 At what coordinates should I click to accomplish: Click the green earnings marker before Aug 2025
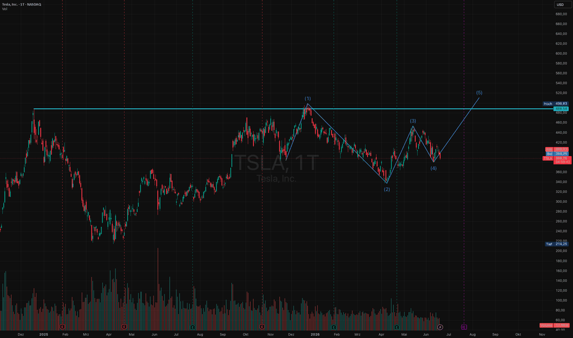point(192,327)
